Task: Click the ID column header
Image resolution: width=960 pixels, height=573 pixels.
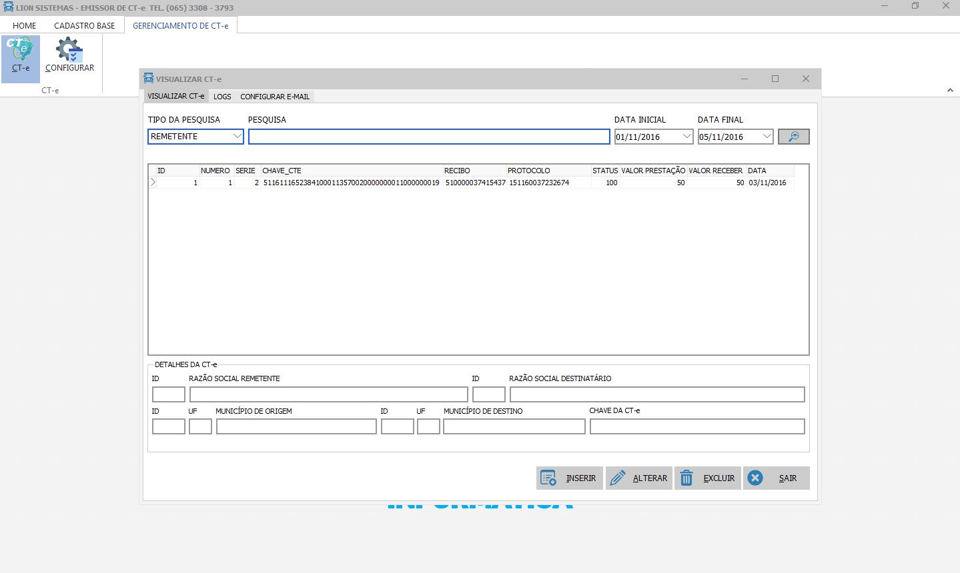Action: click(x=177, y=171)
